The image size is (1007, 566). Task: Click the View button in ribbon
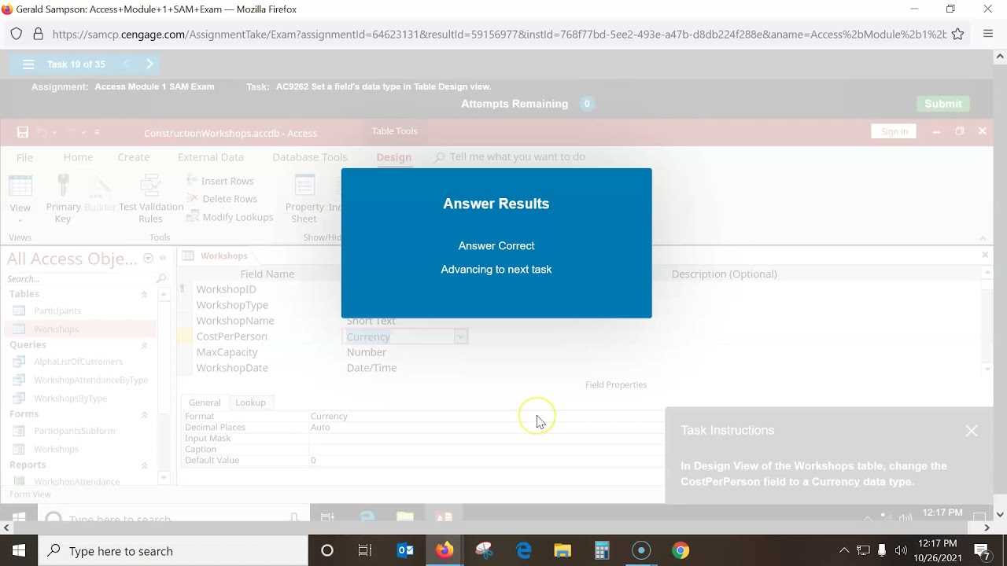click(x=20, y=196)
